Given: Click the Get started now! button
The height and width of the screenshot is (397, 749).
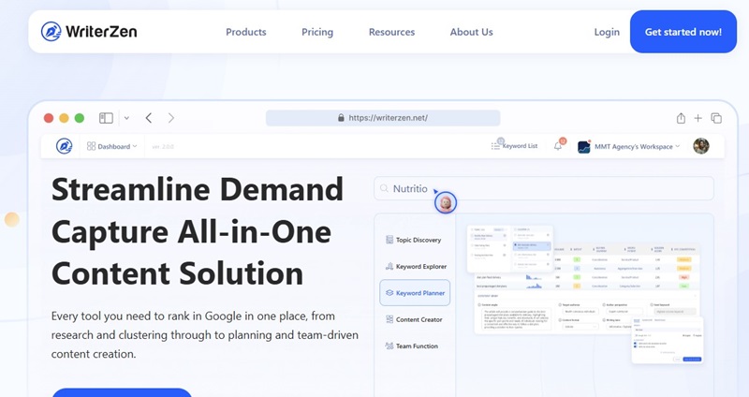Looking at the screenshot, I should click(683, 32).
